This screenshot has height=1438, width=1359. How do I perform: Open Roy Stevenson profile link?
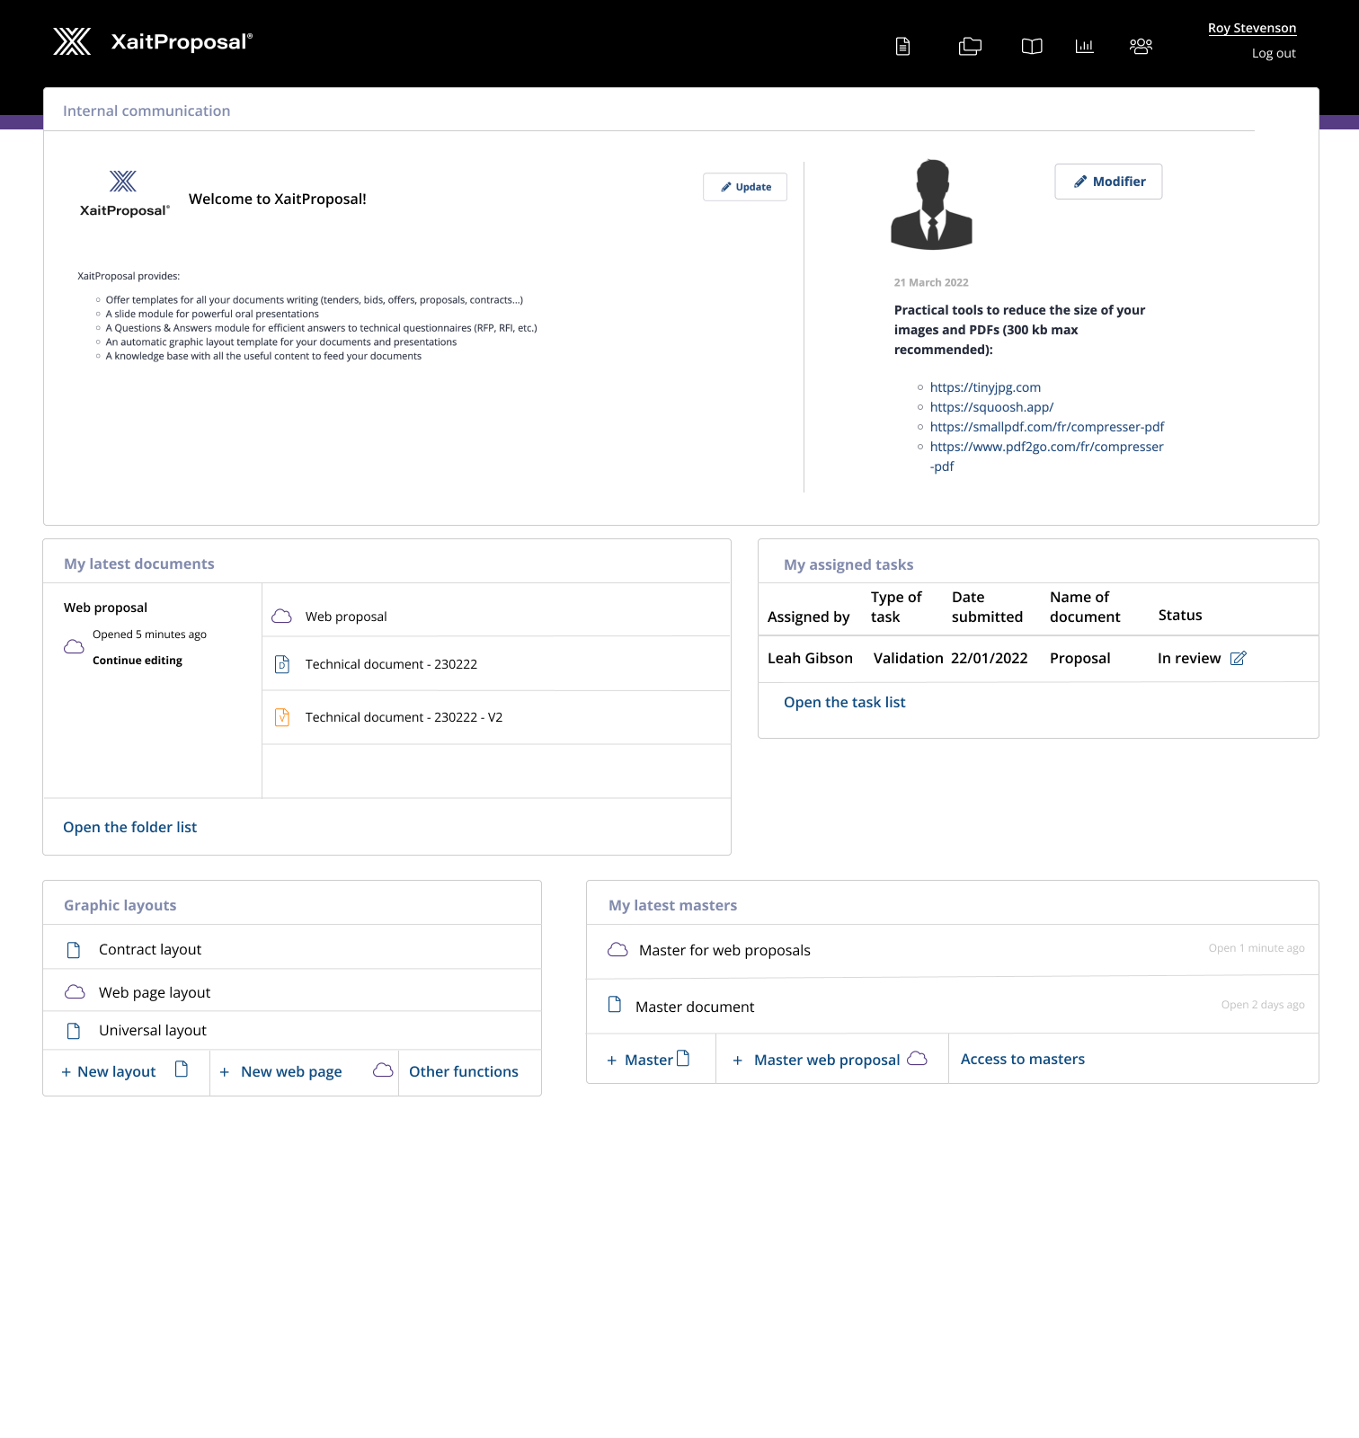coord(1252,28)
